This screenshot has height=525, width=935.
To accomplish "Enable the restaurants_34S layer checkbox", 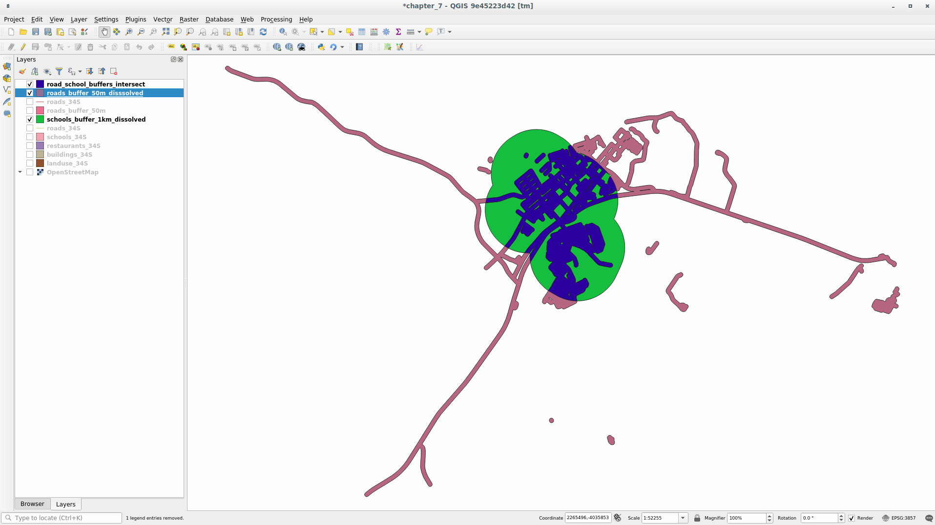I will (x=30, y=146).
